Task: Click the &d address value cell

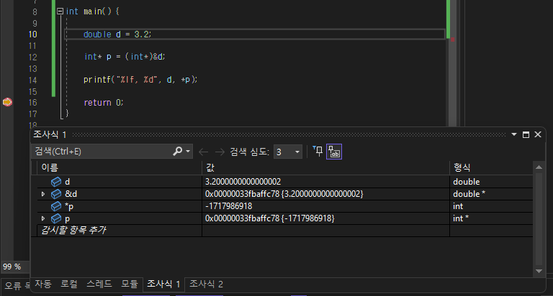Action: 326,194
